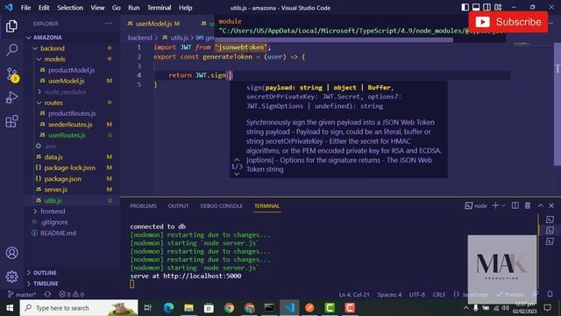Toggle primary side bar layout icon
The image size is (561, 316).
point(465,7)
